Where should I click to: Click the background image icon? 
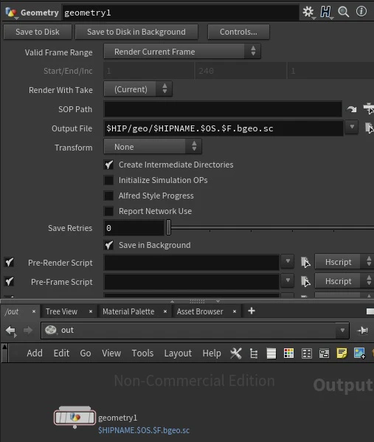360,353
